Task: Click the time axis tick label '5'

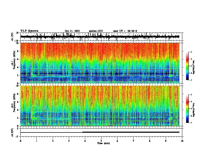Action: point(101,141)
